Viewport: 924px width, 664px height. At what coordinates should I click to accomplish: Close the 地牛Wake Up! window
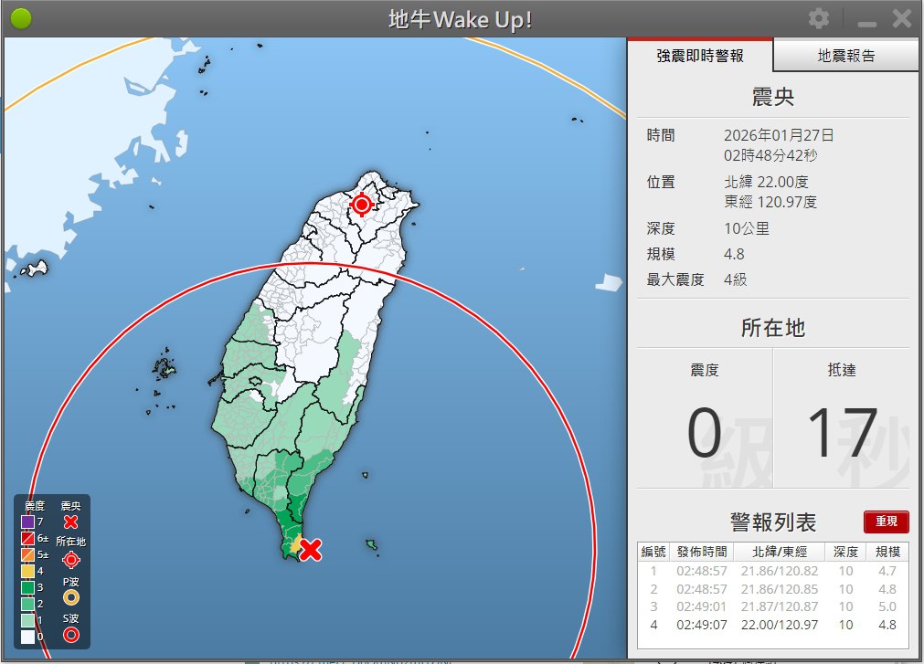(901, 19)
